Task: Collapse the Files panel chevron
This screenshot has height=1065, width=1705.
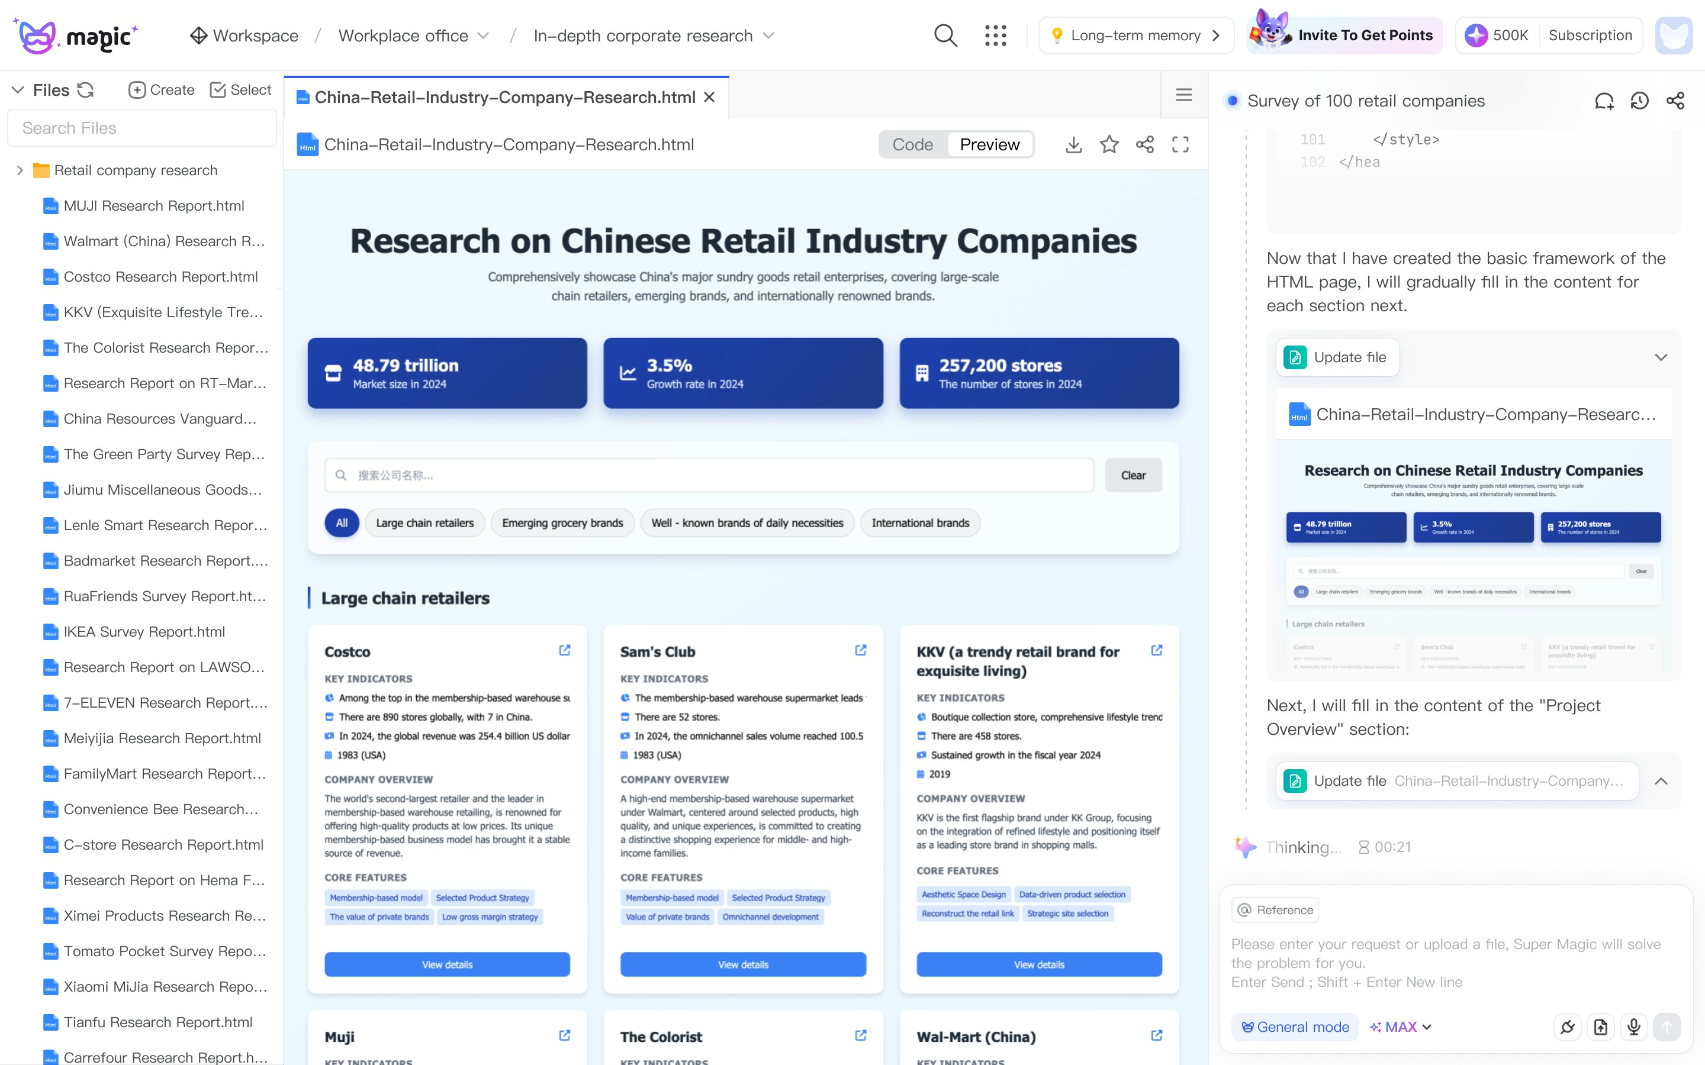Action: (x=18, y=89)
